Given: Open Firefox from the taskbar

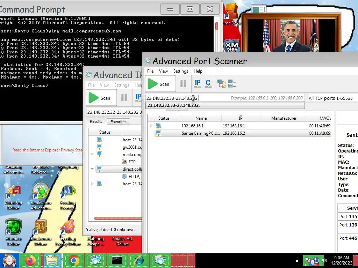Looking at the screenshot, I should 30,260.
